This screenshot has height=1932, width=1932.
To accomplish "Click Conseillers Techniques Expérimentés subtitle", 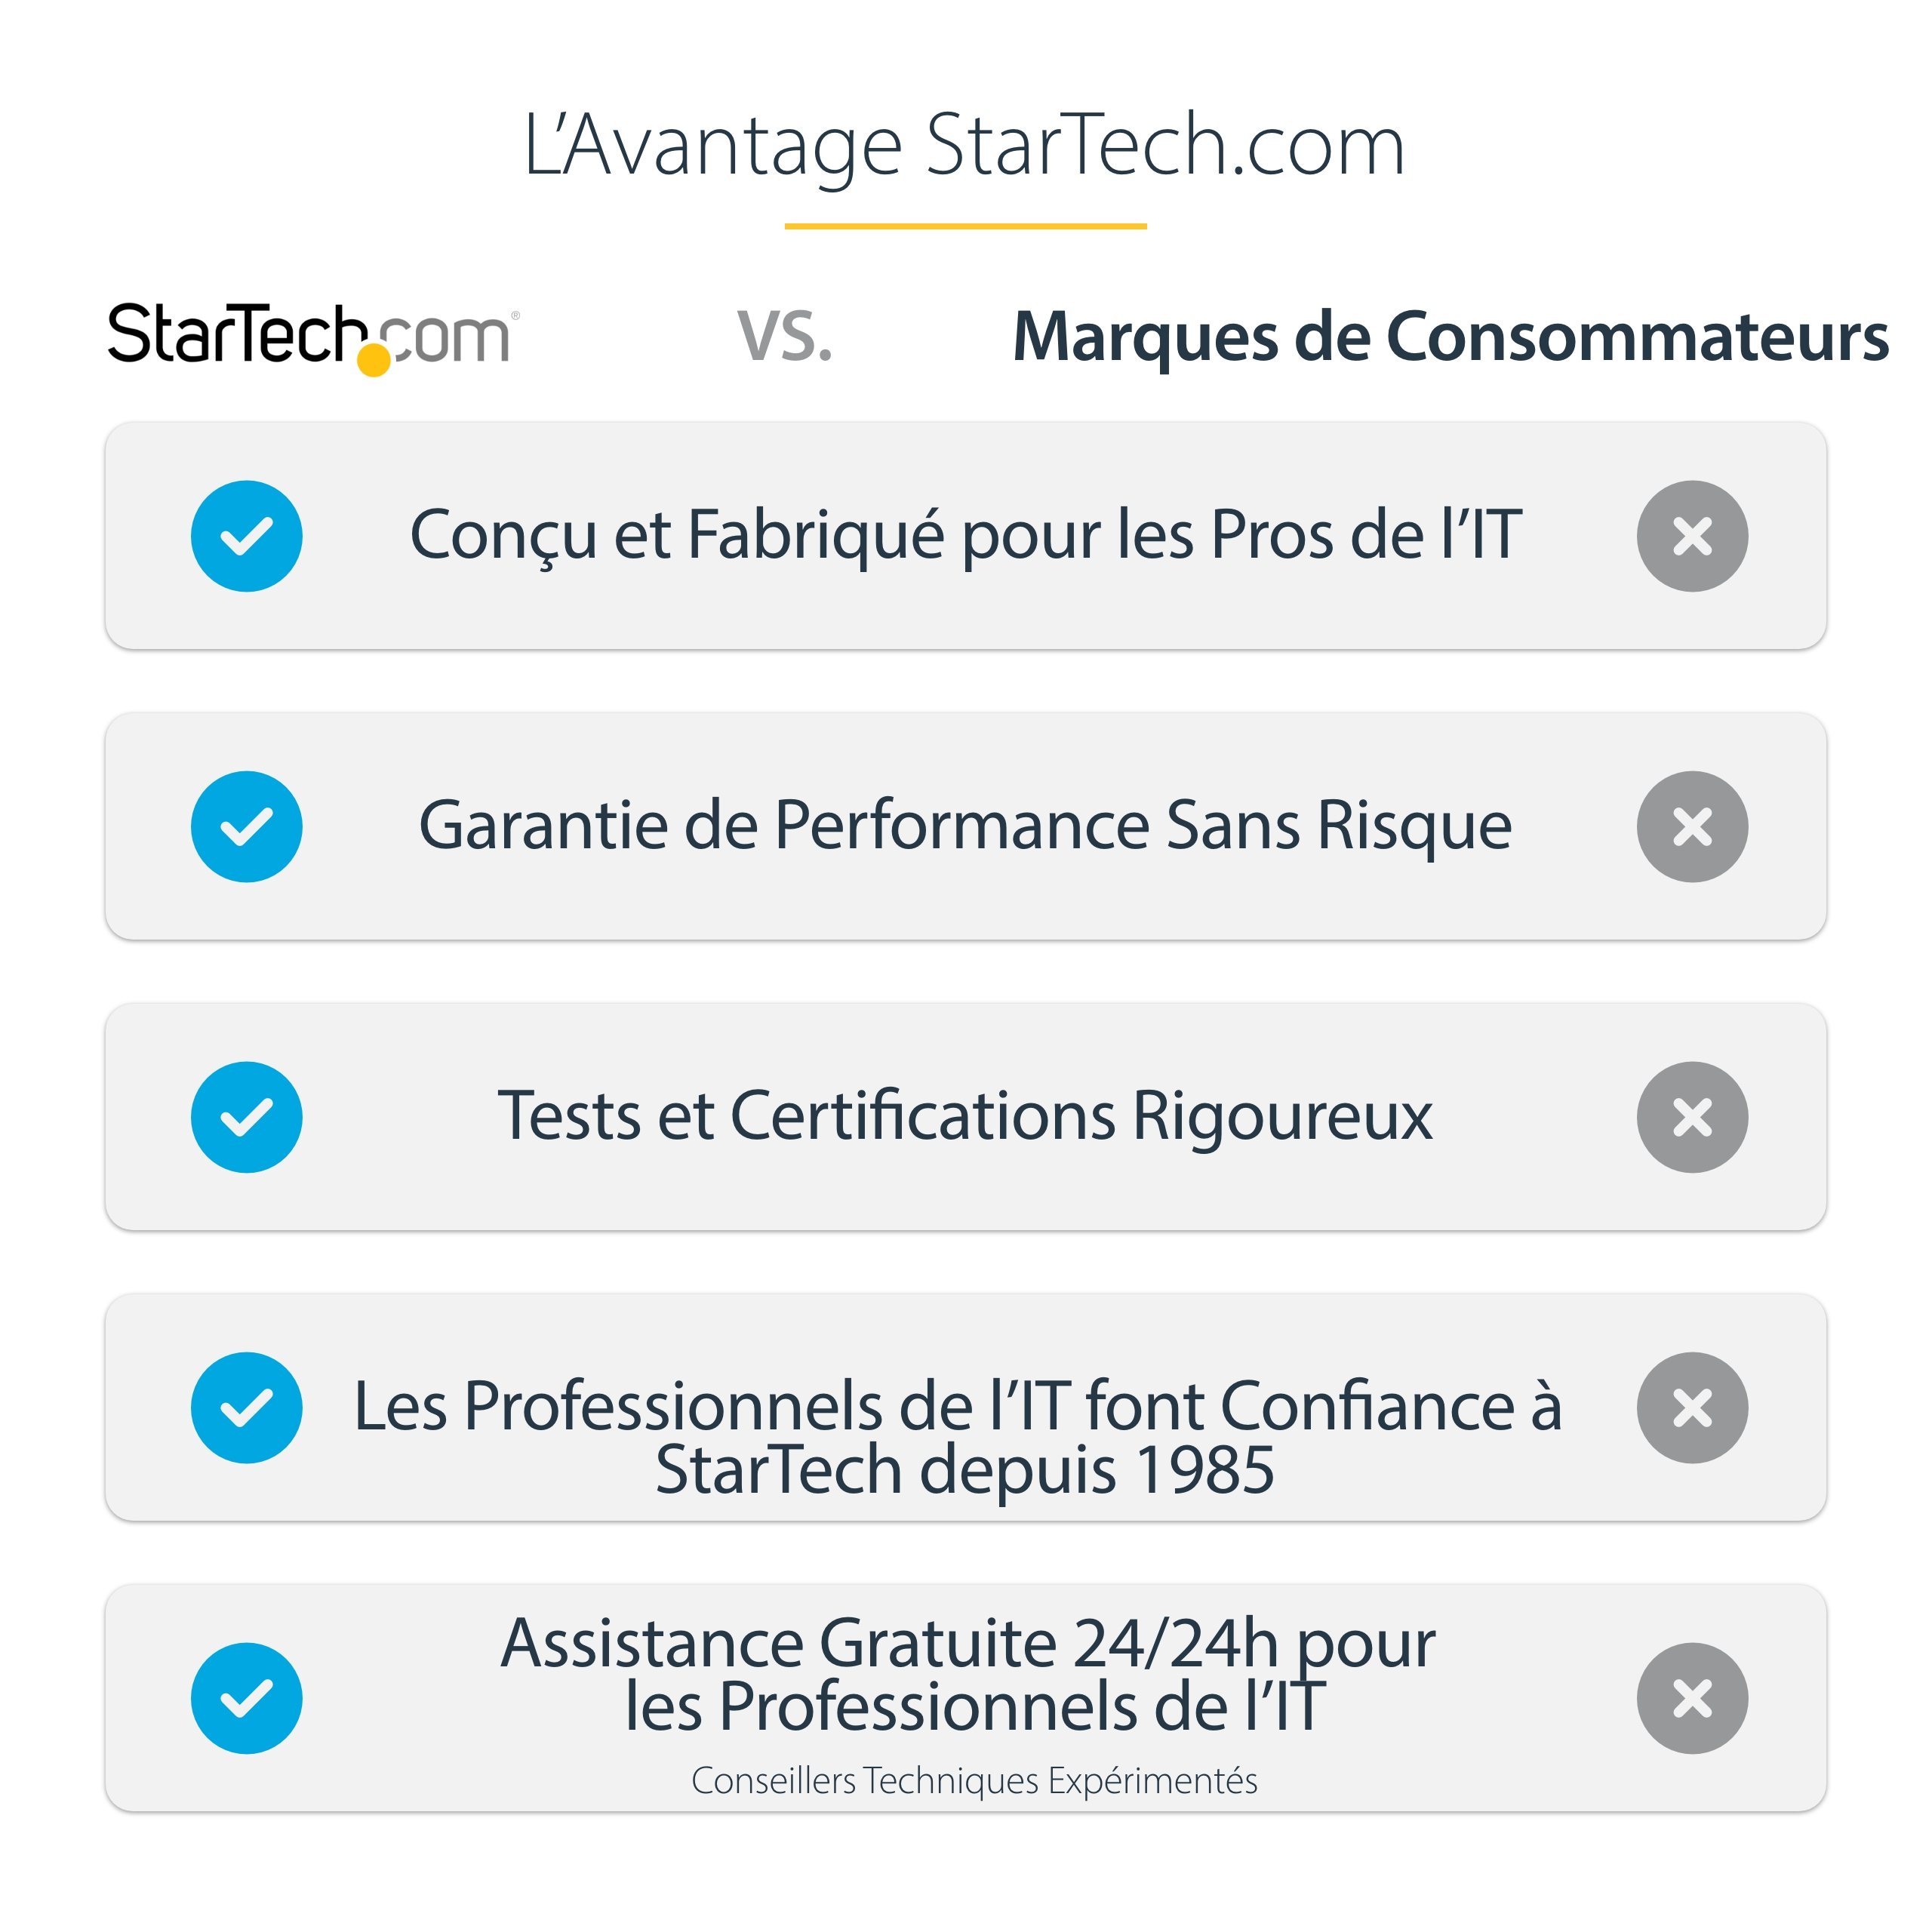I will click(x=974, y=1781).
